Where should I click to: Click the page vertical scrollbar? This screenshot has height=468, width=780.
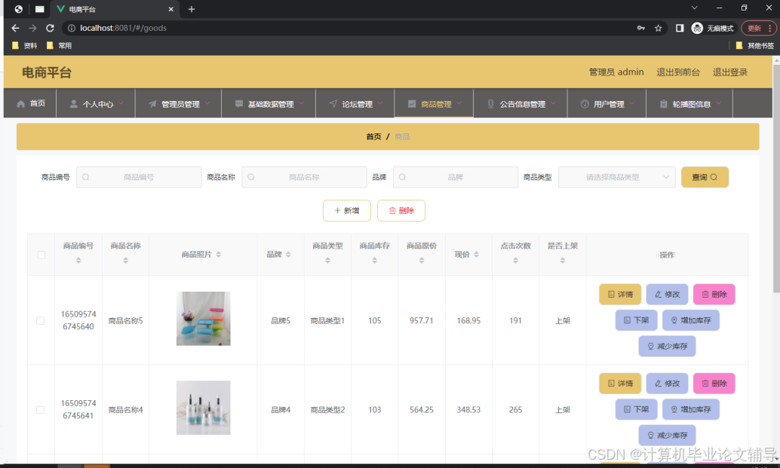[x=776, y=178]
